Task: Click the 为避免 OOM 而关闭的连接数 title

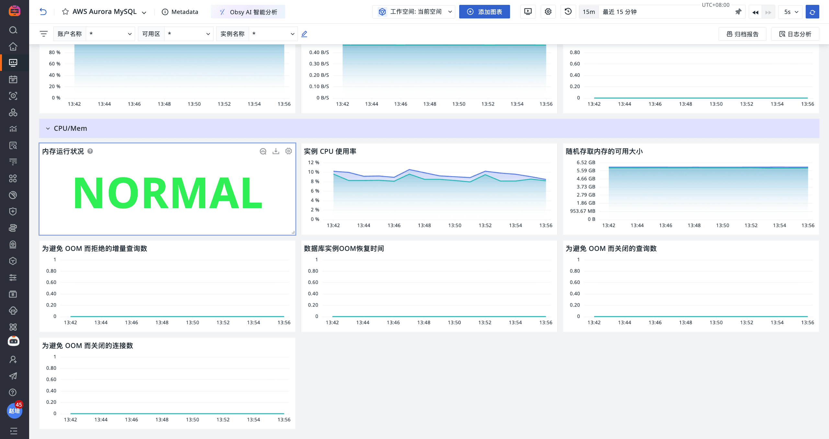Action: pyautogui.click(x=87, y=345)
